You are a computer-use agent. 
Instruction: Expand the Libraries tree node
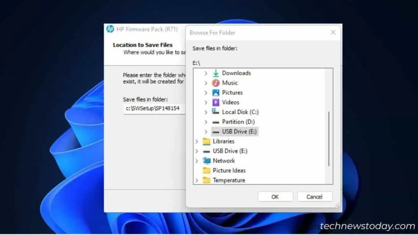pyautogui.click(x=196, y=141)
